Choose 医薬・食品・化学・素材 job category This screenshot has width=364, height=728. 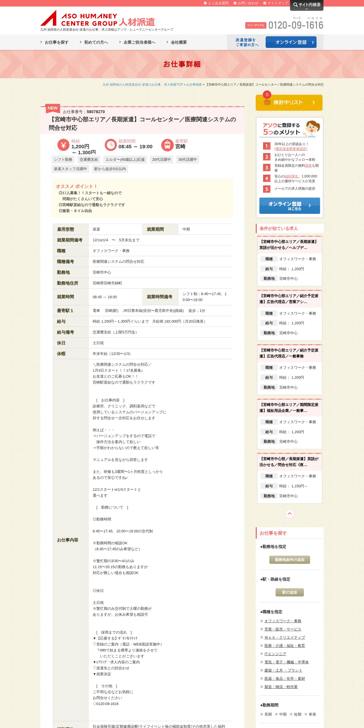click(x=285, y=678)
